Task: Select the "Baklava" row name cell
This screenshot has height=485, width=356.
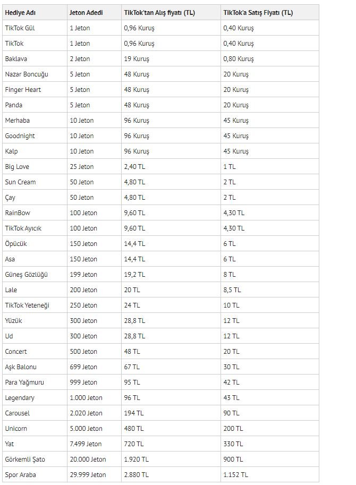Action: (x=16, y=58)
